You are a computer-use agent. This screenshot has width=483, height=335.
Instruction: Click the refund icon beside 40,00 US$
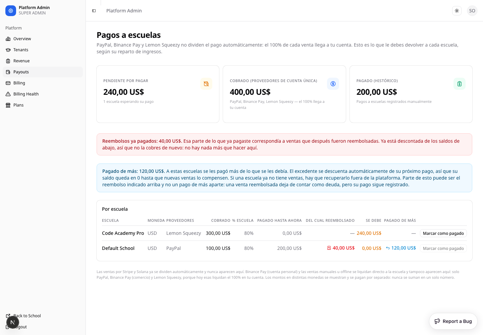click(329, 248)
